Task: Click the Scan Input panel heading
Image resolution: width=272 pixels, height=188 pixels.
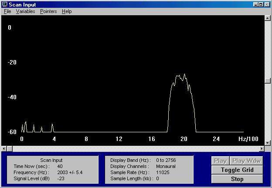Action: (x=51, y=160)
